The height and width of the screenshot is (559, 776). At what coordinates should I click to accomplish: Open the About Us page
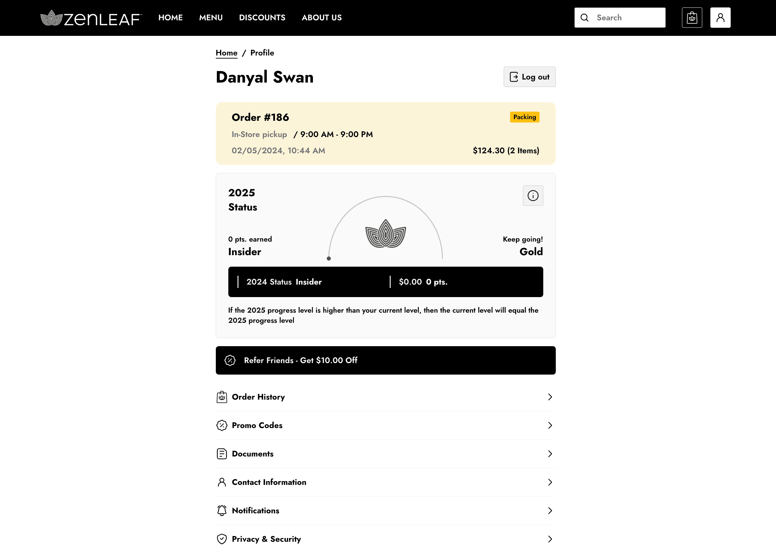(x=322, y=18)
